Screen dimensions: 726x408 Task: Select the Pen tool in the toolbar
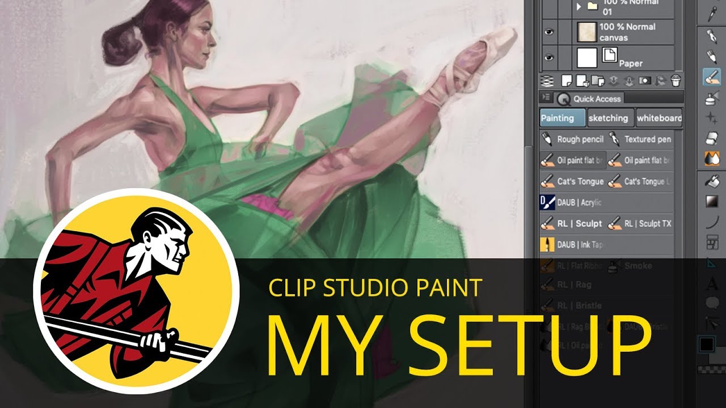point(712,36)
